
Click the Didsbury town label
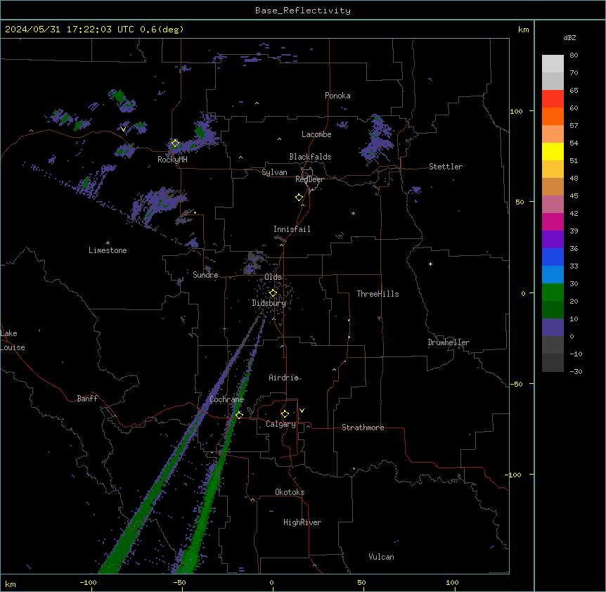coord(269,303)
